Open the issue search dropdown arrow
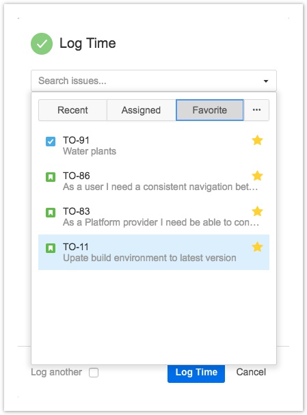 tap(266, 81)
